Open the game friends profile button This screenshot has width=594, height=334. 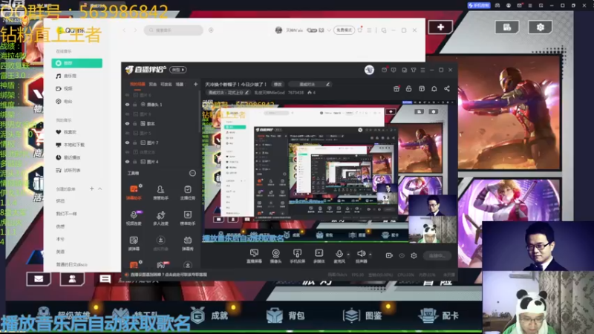[72, 279]
